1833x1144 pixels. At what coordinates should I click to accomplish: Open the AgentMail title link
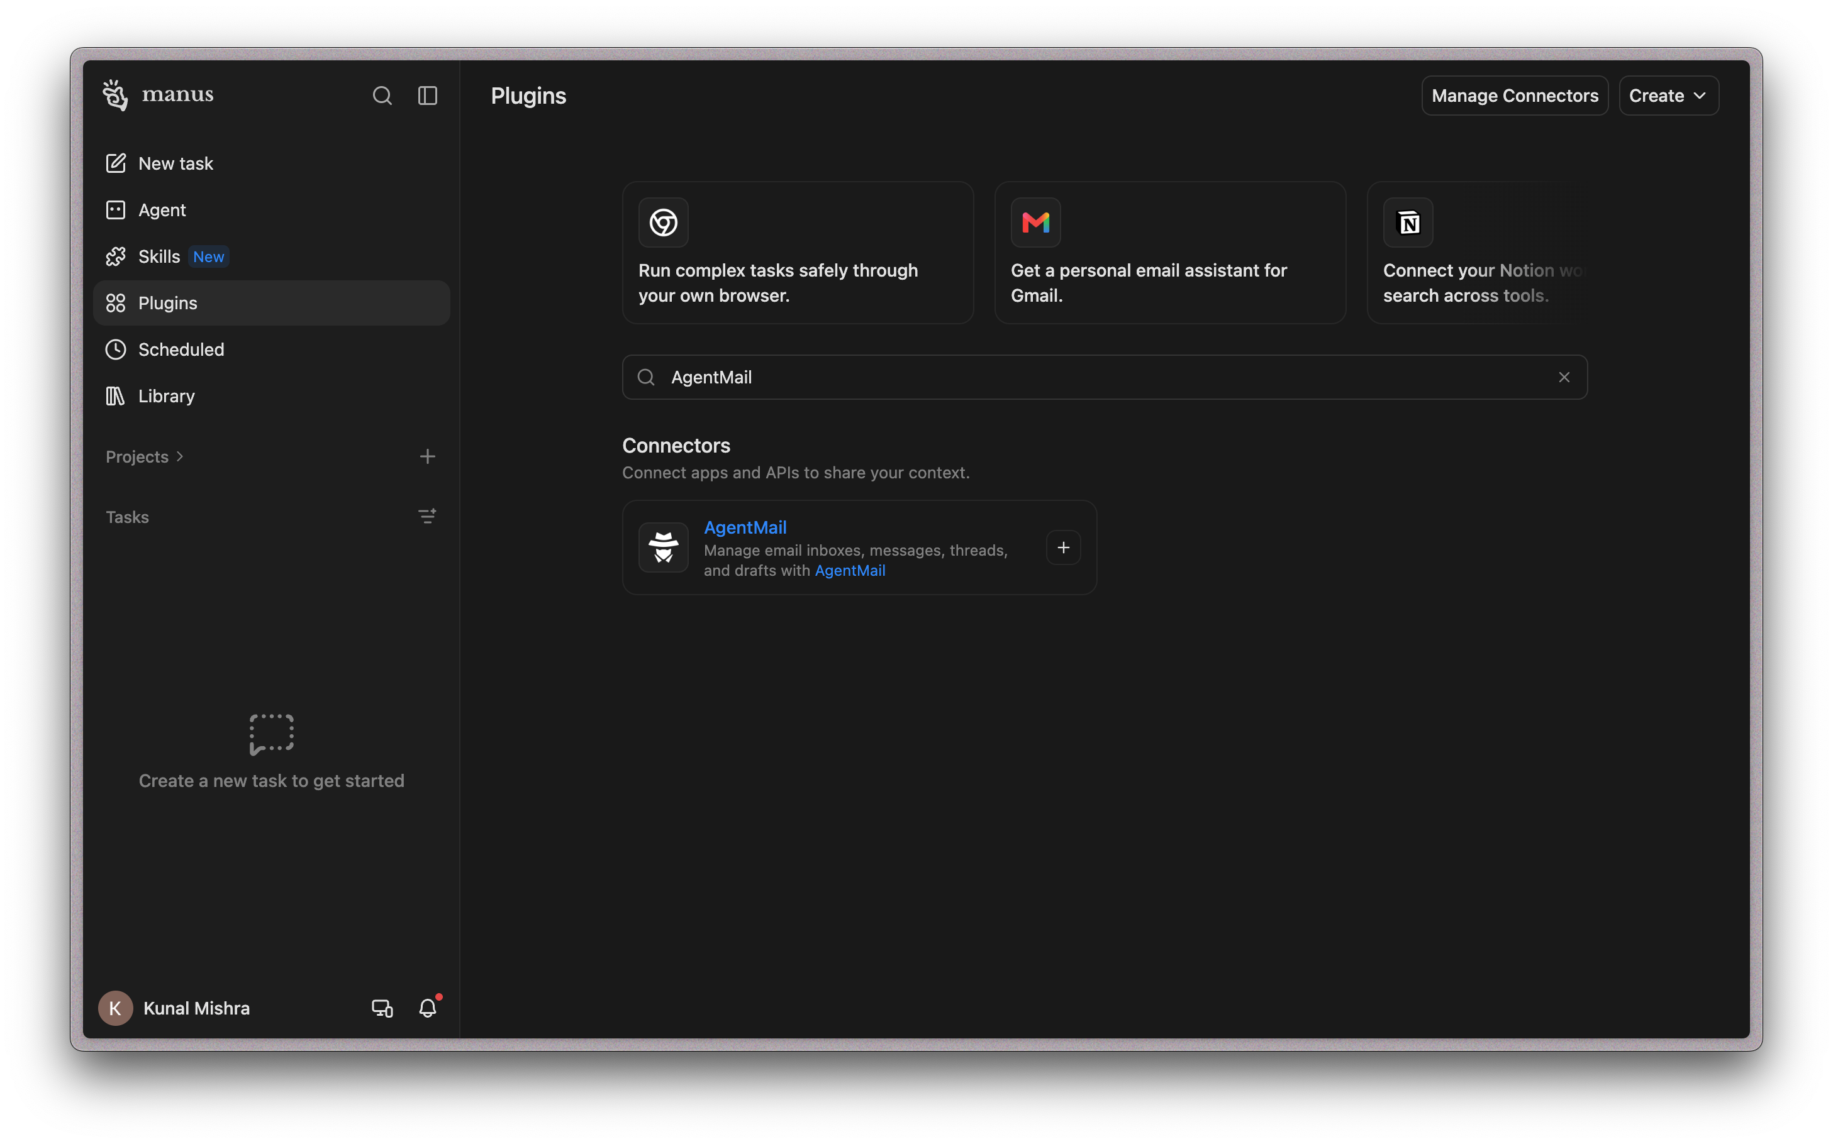point(745,527)
